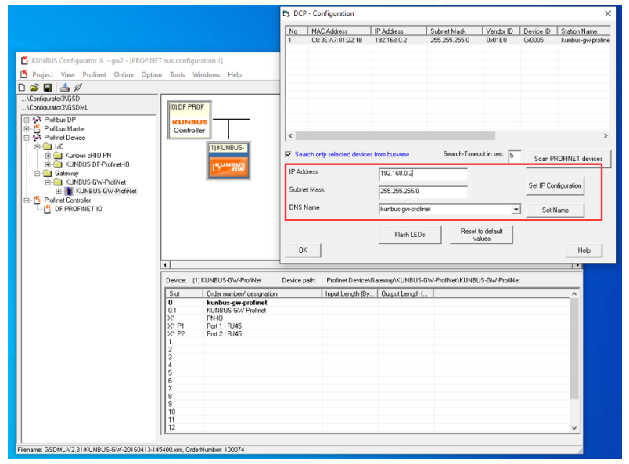
Task: Click the Flash LEDs button
Action: 410,235
